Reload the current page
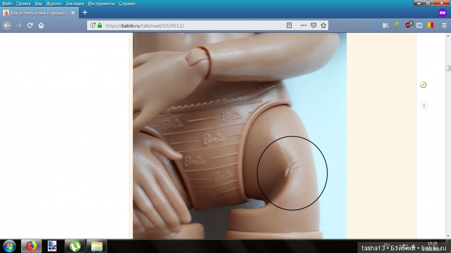 tap(30, 25)
